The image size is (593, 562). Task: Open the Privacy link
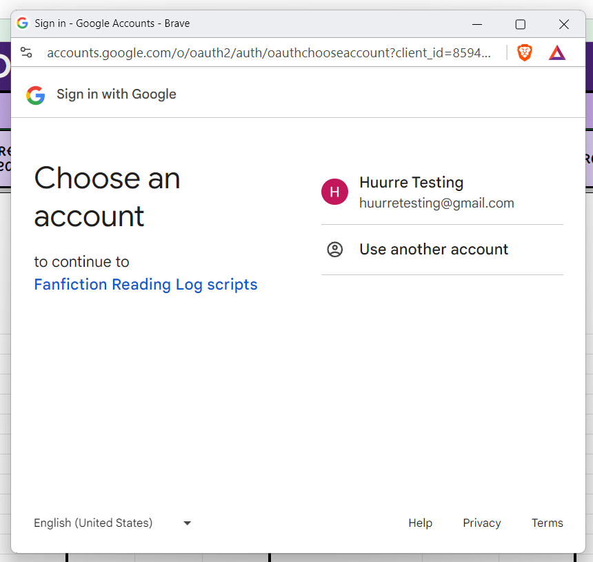[482, 523]
